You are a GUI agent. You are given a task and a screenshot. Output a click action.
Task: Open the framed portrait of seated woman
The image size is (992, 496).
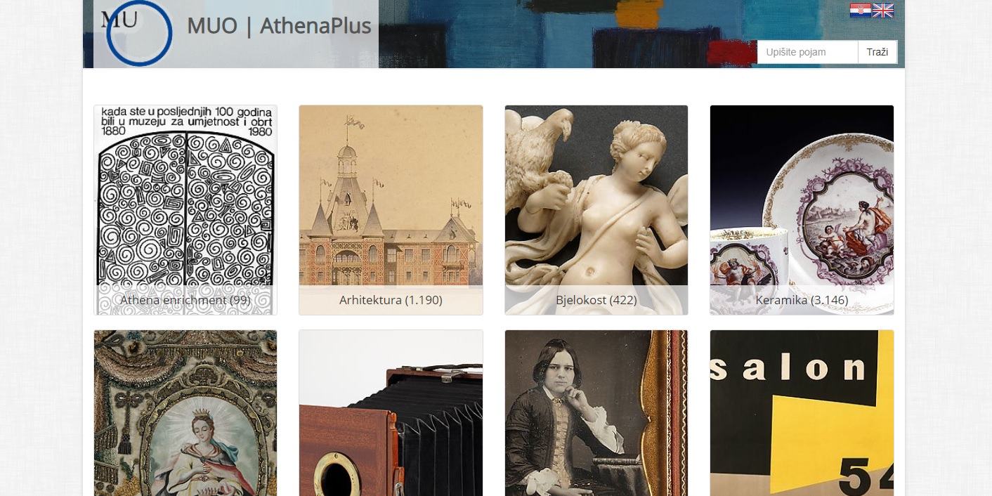596,413
